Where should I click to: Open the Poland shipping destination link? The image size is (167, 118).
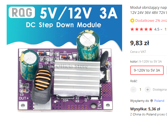pyautogui.click(x=159, y=101)
